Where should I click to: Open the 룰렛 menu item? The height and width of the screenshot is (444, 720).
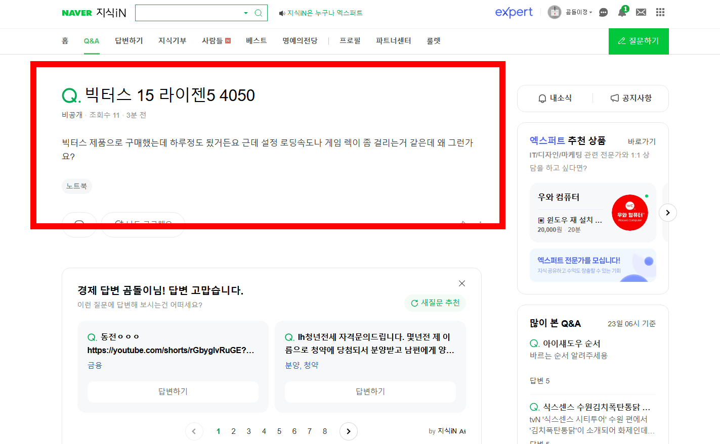[x=434, y=41]
